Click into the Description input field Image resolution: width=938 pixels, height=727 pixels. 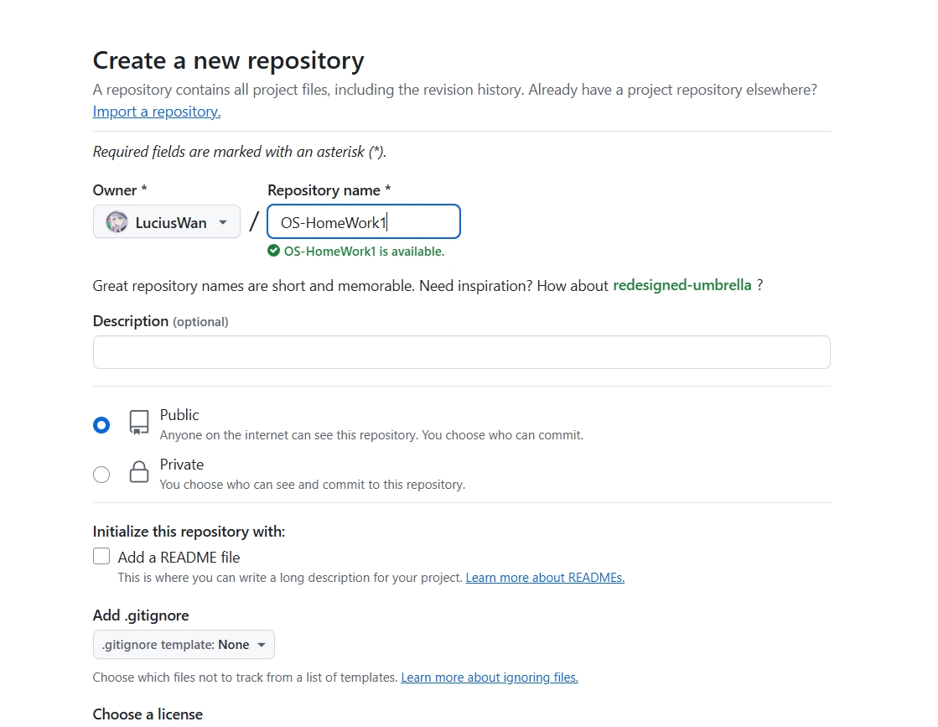tap(461, 352)
